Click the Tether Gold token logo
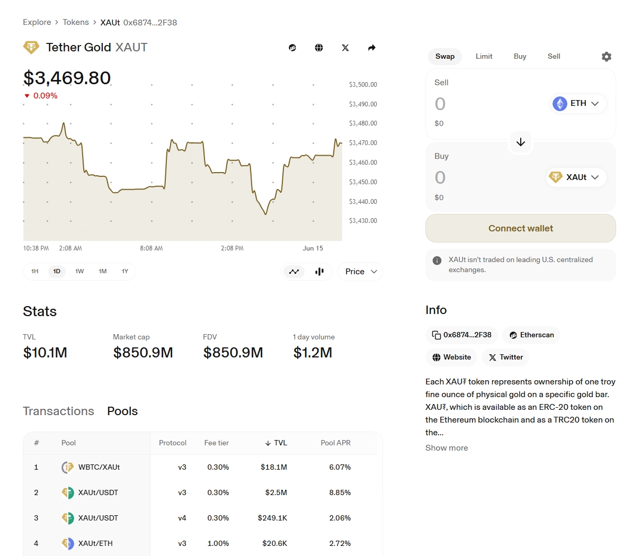Image resolution: width=632 pixels, height=556 pixels. pyautogui.click(x=31, y=47)
